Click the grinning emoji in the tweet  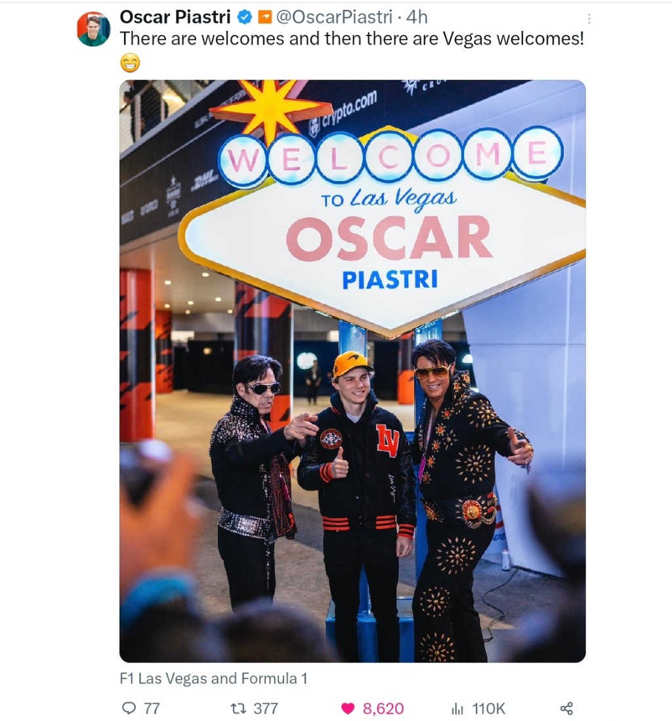click(x=130, y=63)
